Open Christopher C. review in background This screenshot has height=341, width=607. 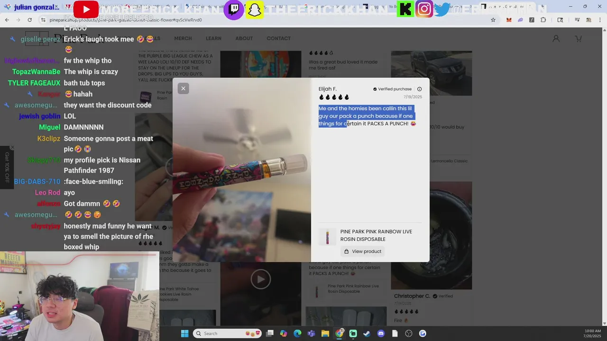412,296
